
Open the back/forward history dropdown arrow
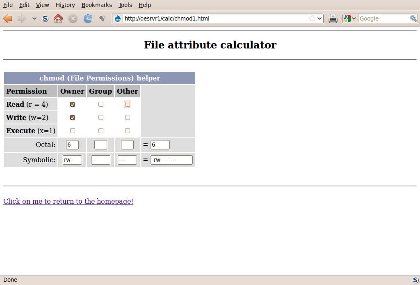pyautogui.click(x=34, y=18)
